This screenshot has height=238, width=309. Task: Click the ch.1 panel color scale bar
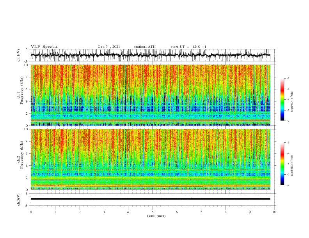[x=282, y=100]
